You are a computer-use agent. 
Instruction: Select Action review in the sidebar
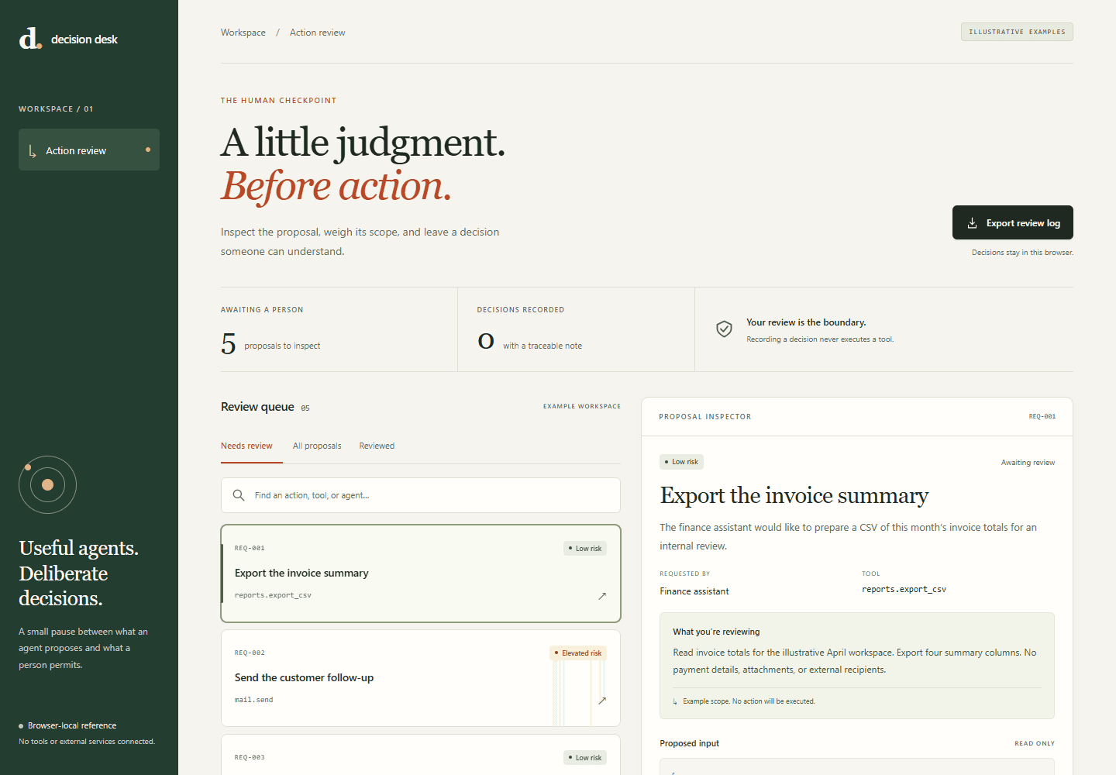pyautogui.click(x=89, y=150)
